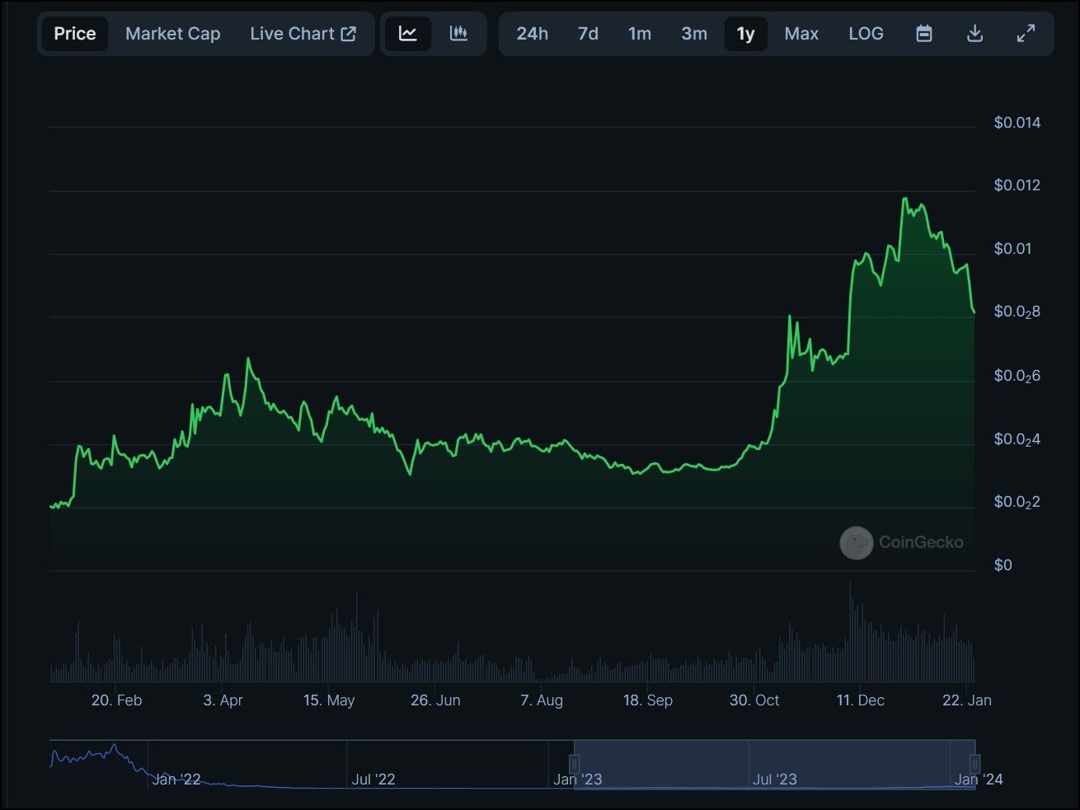Switch to candlestick chart icon

click(458, 34)
